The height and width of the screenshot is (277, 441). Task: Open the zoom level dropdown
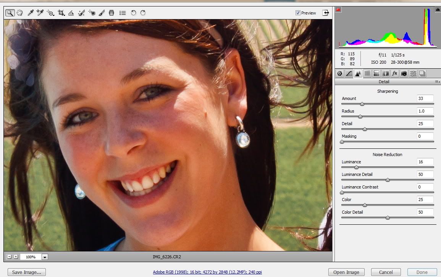[x=45, y=257]
